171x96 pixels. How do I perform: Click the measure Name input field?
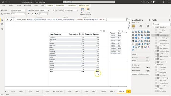click(18, 11)
